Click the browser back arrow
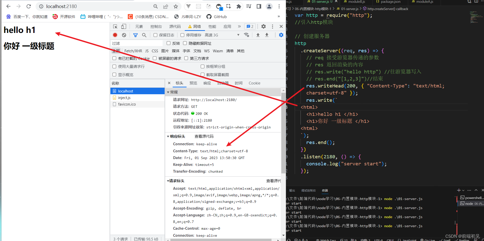The width and height of the screenshot is (484, 241). (x=8, y=6)
